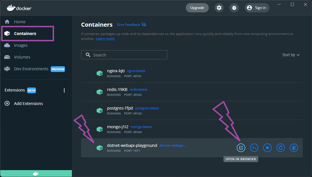Click the plus icon beside Add Extensions

tap(7, 103)
